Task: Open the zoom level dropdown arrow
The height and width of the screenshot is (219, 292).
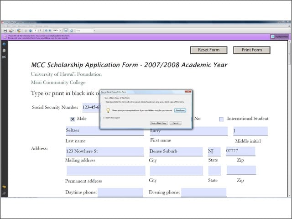Action: coord(60,31)
